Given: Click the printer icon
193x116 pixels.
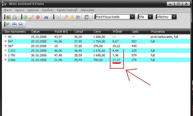Looking at the screenshot, I should 14,17.
